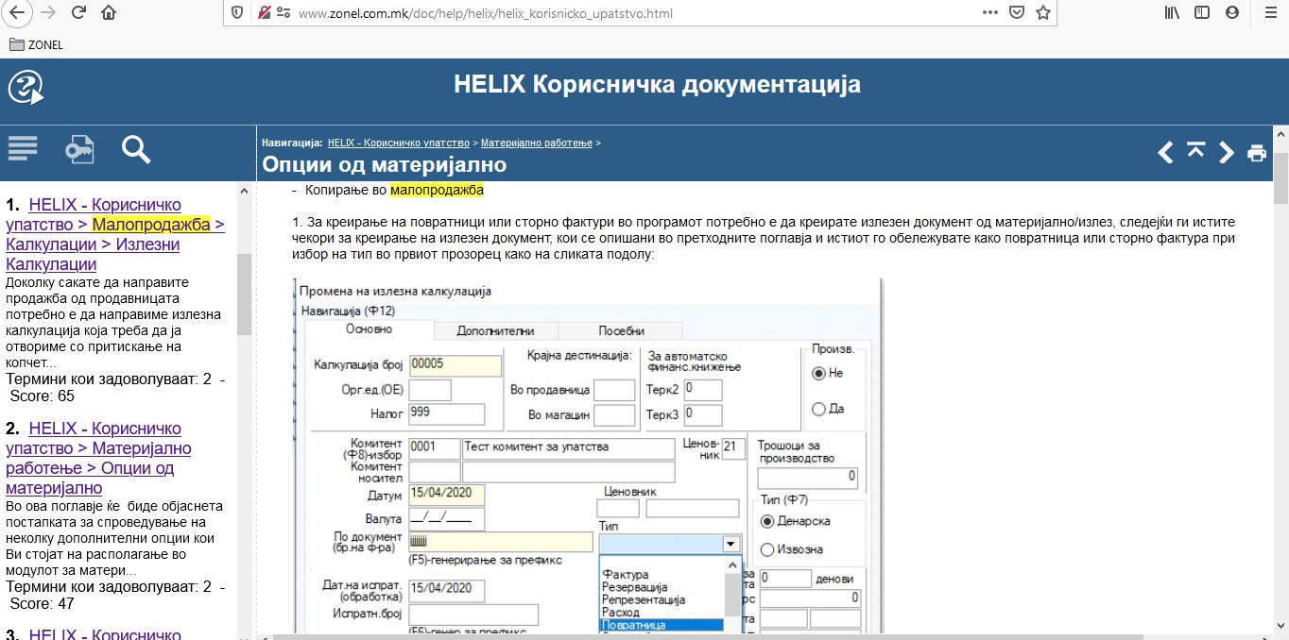Viewport: 1289px width, 640px height.
Task: Select the Основно tab in the form image
Action: [x=370, y=329]
